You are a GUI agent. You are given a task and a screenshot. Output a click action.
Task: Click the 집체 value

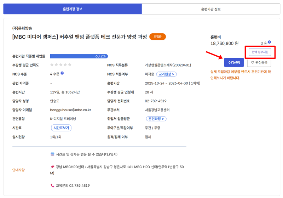(x=148, y=137)
